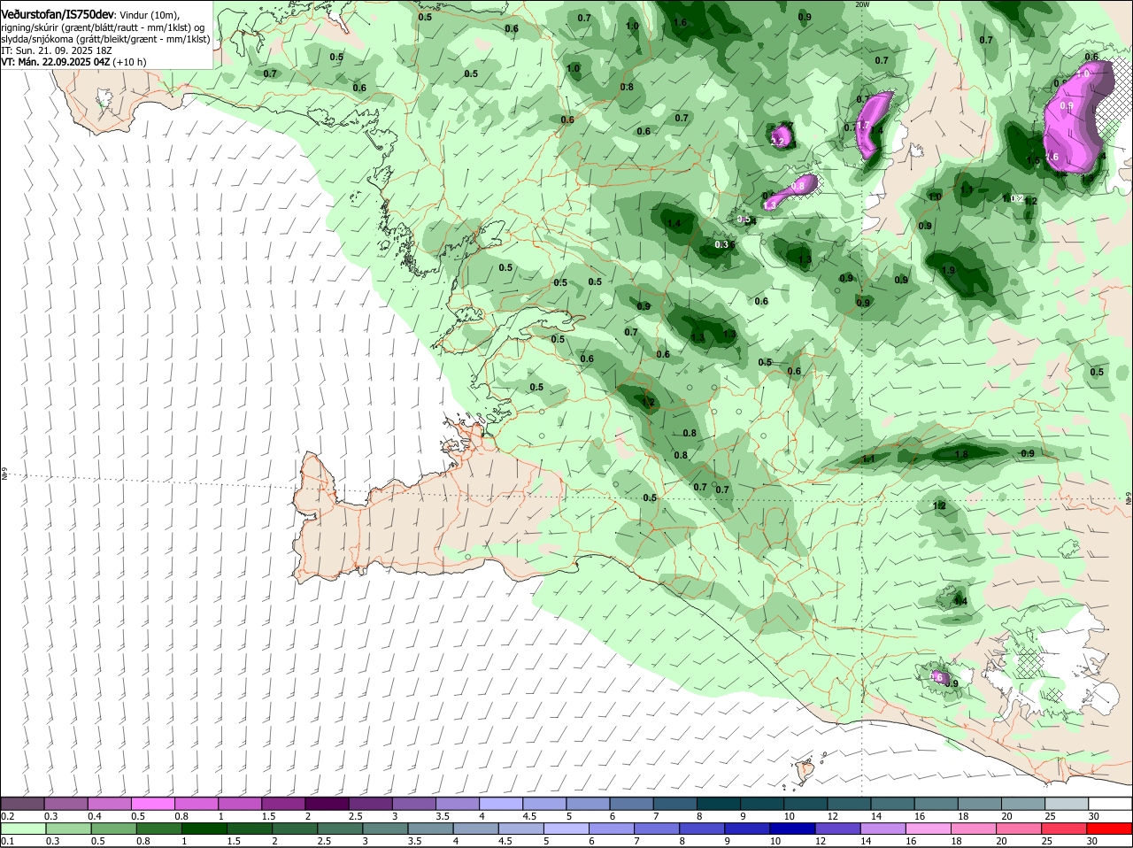Click the 1.8 value in the green band

pos(962,454)
